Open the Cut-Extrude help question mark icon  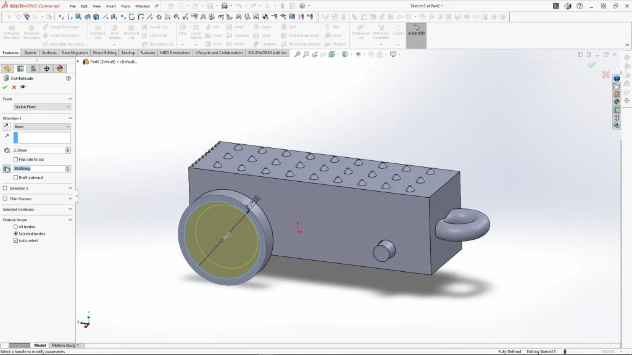[x=69, y=78]
